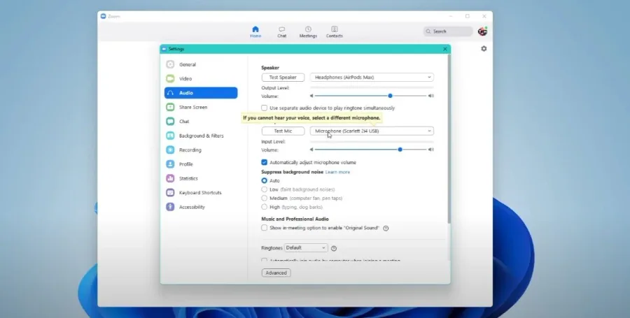Open the Ringtones Default dropdown
630x318 pixels.
coord(306,248)
